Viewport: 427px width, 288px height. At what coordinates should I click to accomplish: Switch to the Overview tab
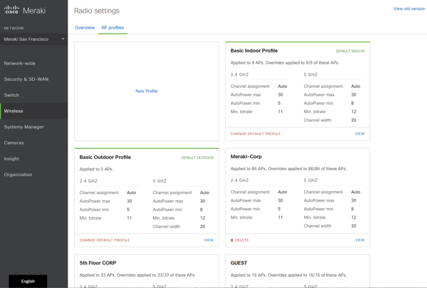point(85,27)
